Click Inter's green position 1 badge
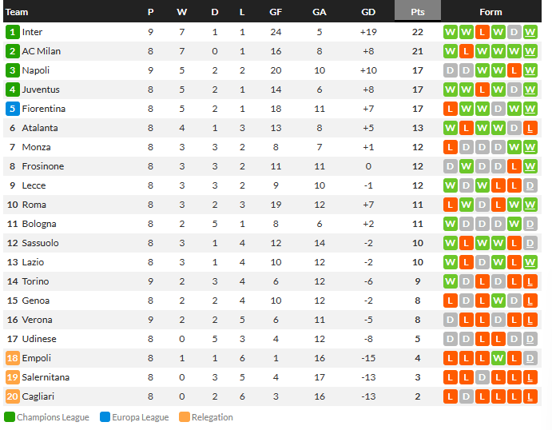 point(12,32)
